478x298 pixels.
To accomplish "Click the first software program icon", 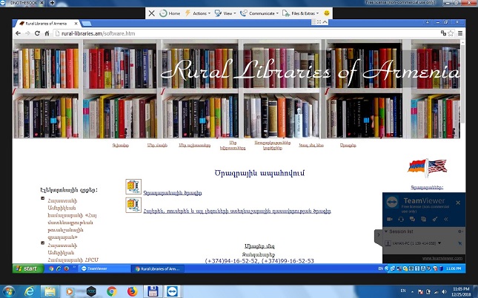I will pos(133,186).
